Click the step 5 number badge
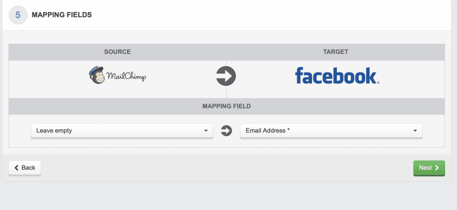The height and width of the screenshot is (210, 457). pyautogui.click(x=18, y=15)
